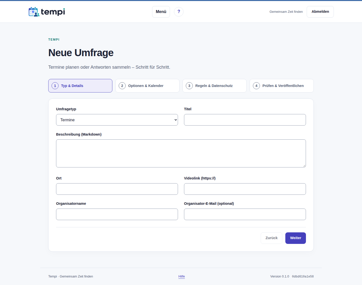The image size is (362, 285).
Task: Focus the Titel input field
Action: pyautogui.click(x=245, y=120)
